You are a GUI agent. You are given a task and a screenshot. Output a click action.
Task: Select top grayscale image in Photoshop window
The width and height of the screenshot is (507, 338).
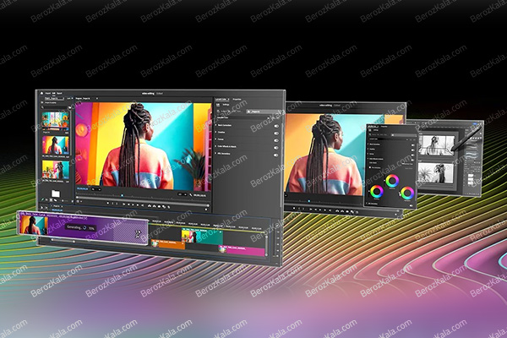click(x=437, y=144)
